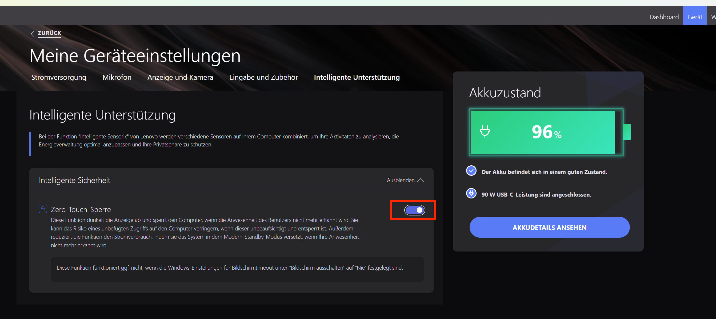The height and width of the screenshot is (319, 716).
Task: Click the Zero-Touch-Sperre lock icon
Action: 43,209
